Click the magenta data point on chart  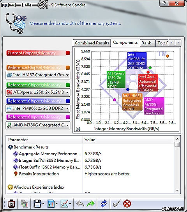[115, 100]
